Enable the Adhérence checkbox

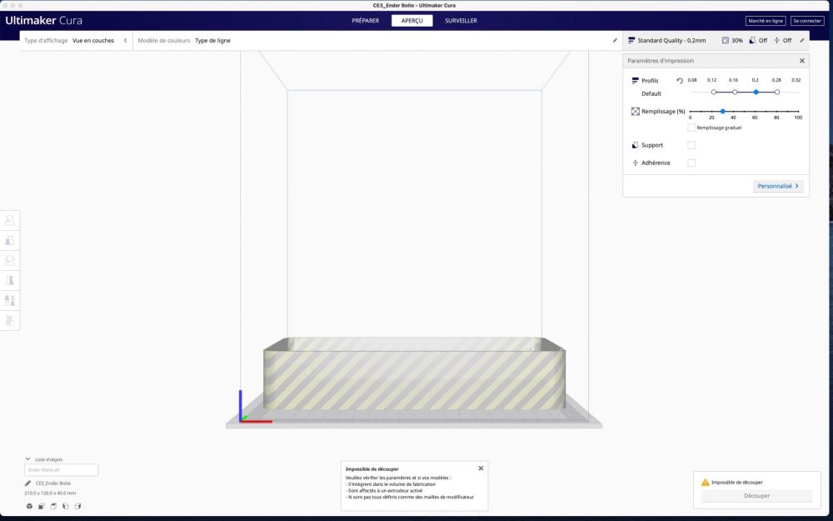(691, 163)
